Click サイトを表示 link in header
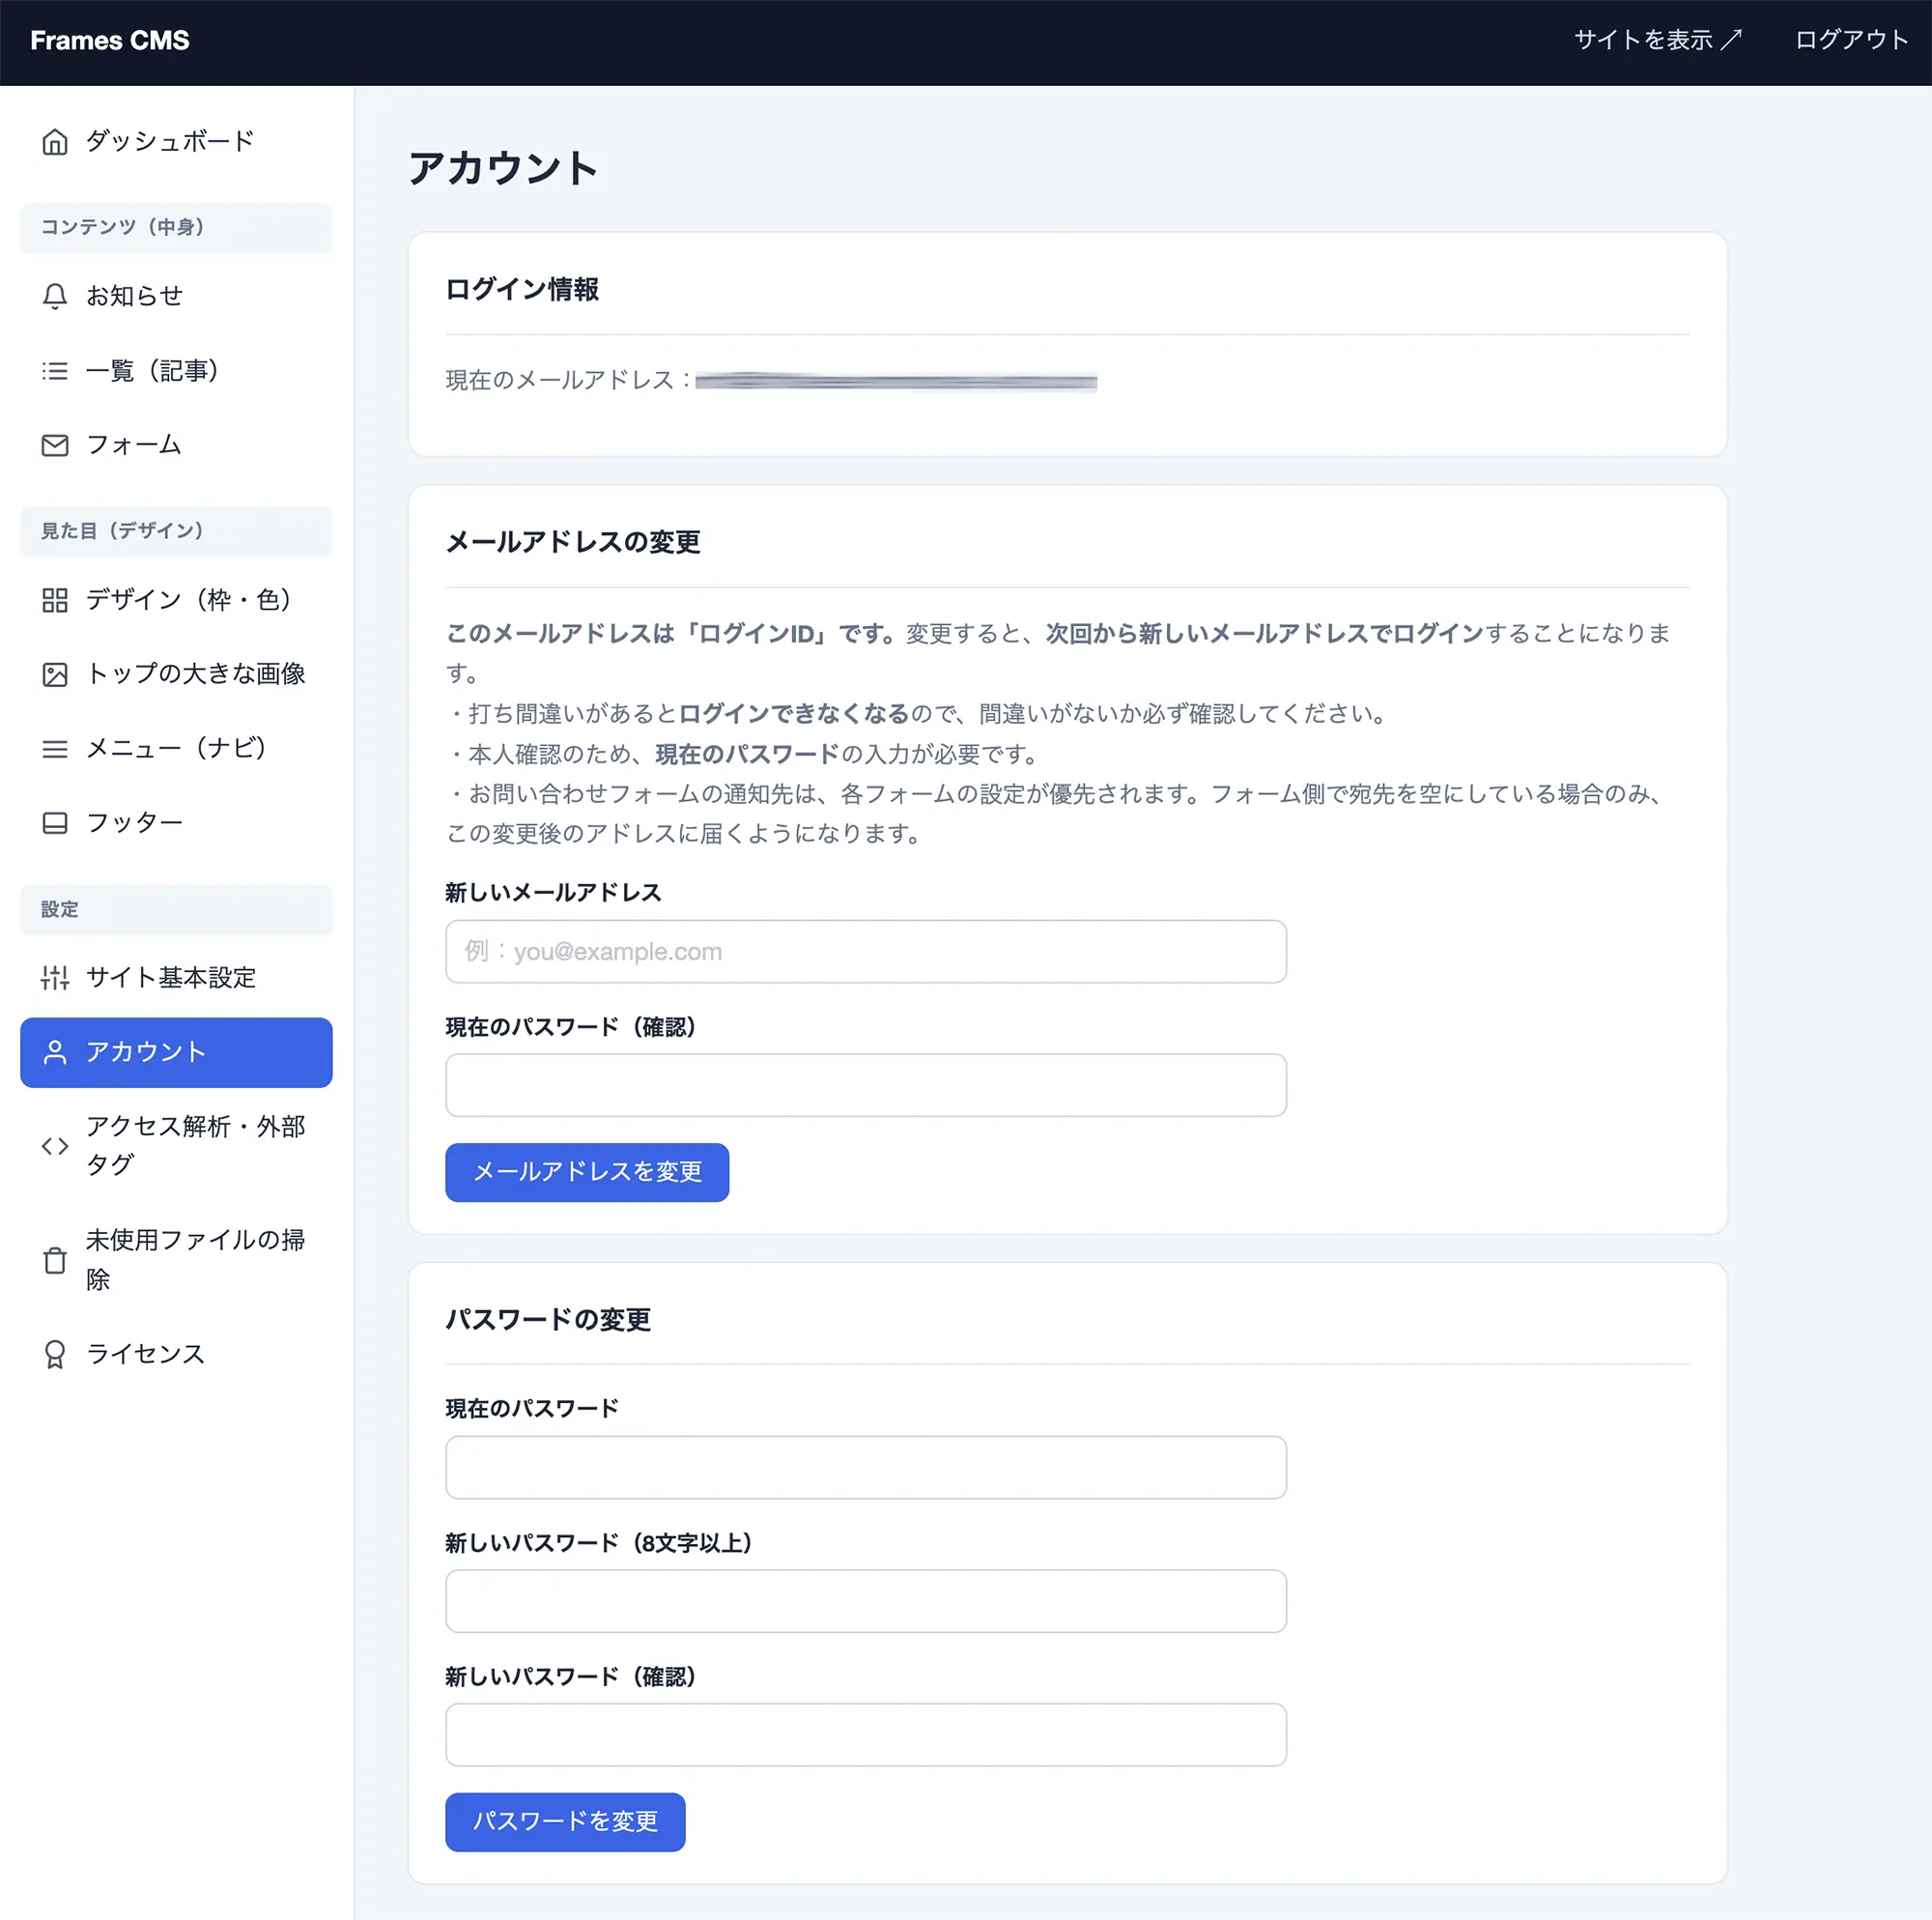1932x1920 pixels. click(1658, 40)
